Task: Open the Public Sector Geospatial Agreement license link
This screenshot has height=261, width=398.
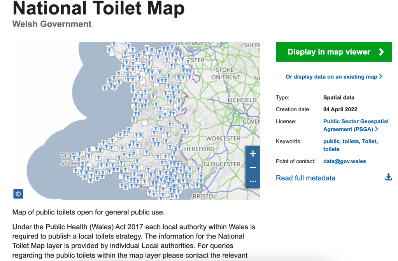Action: point(356,125)
